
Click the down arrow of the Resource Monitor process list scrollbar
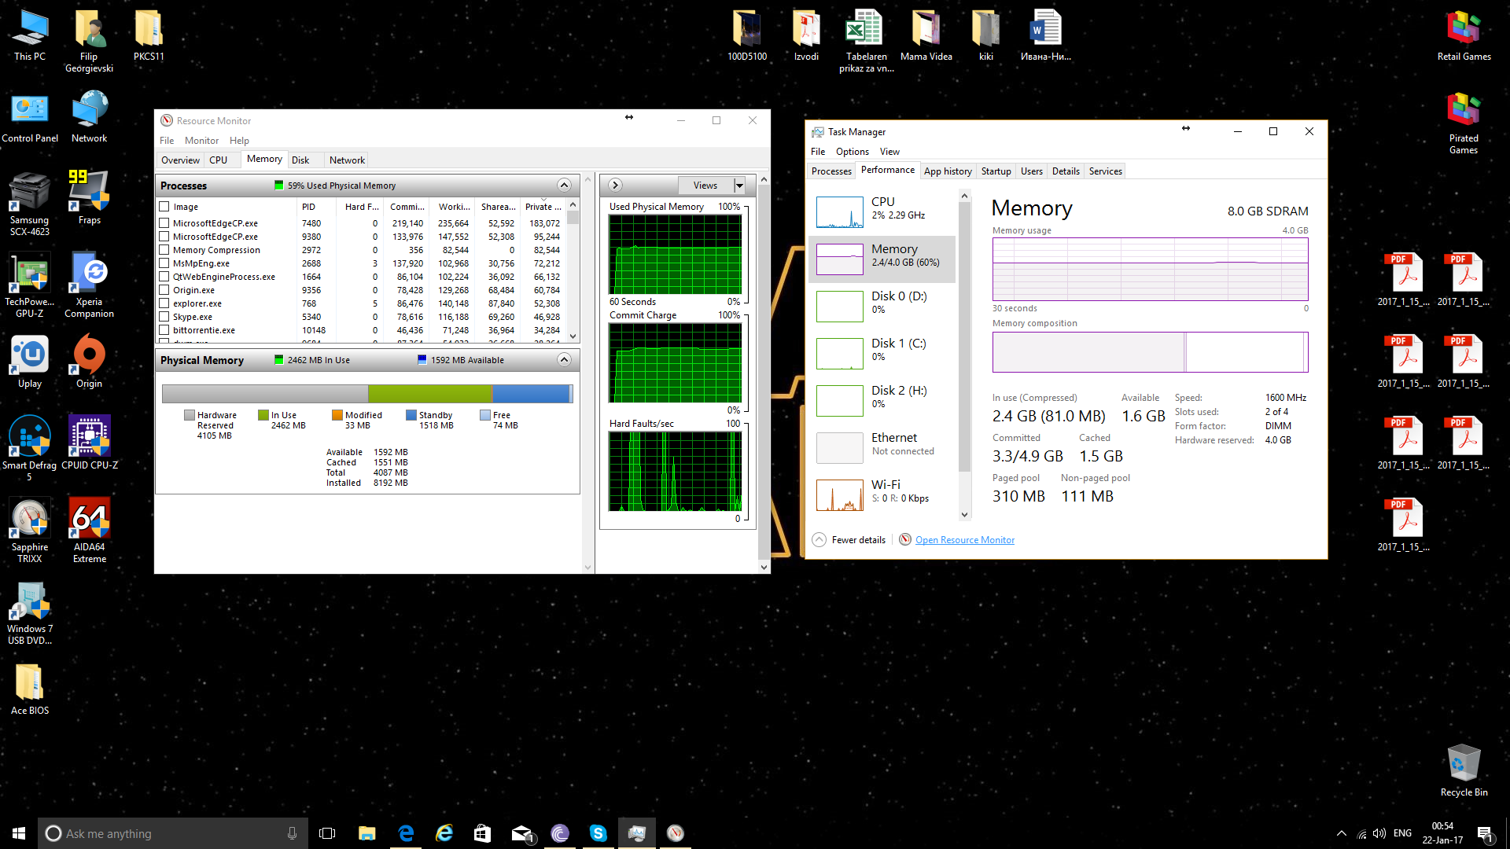(x=573, y=336)
